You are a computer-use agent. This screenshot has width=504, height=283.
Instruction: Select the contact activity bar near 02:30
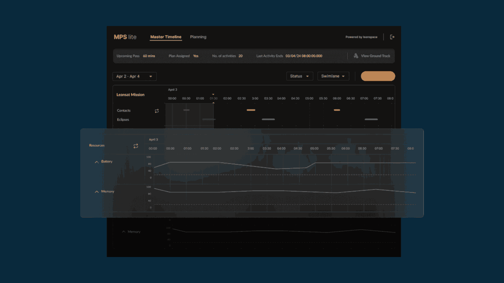coord(251,110)
